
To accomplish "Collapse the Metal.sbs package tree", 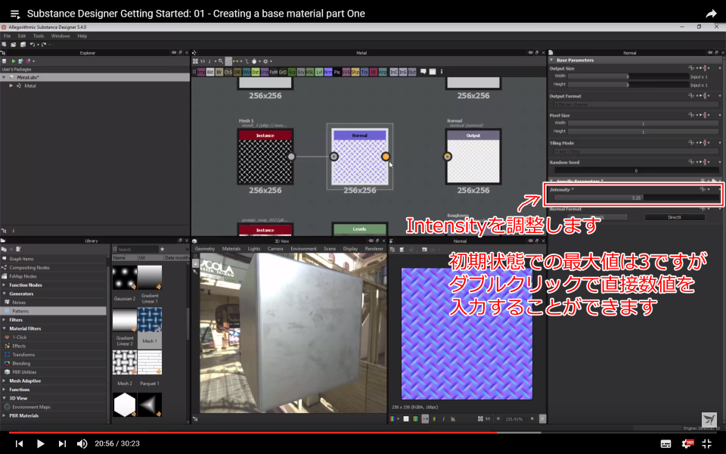I will click(x=5, y=77).
